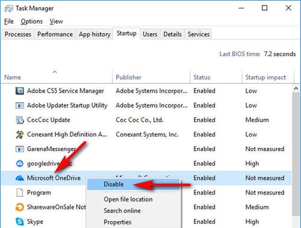Choose Open file location in context menu
The image size is (301, 228).
[128, 199]
